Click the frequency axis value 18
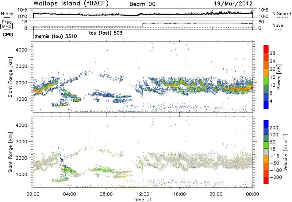The height and width of the screenshot is (202, 292). click(24, 22)
